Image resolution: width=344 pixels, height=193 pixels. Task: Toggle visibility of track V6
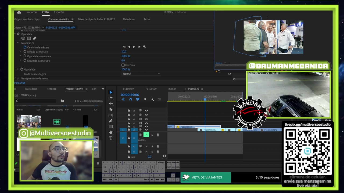[146, 110]
